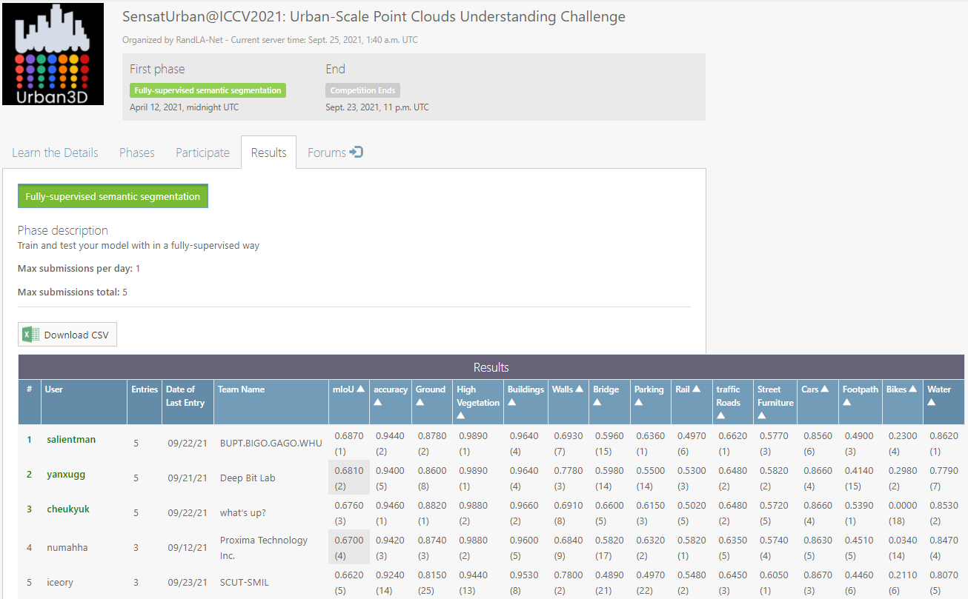Click the Phase description heading

[63, 230]
